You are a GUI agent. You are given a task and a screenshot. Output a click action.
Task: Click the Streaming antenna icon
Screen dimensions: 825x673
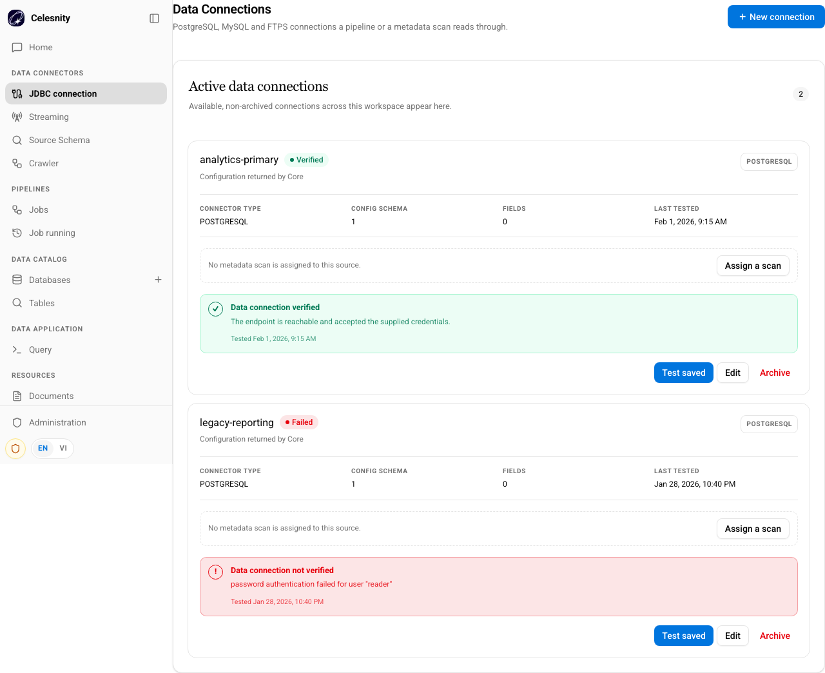coord(17,117)
